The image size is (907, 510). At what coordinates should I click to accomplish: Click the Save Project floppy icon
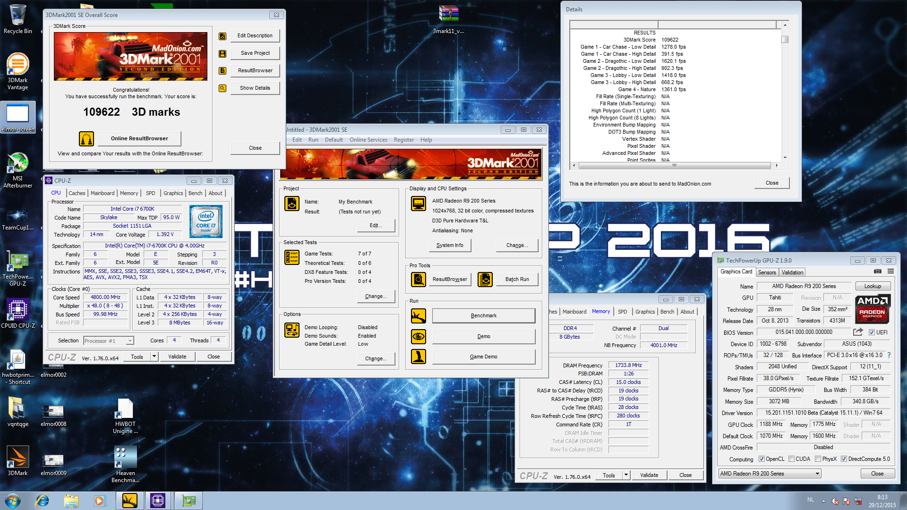coord(222,53)
